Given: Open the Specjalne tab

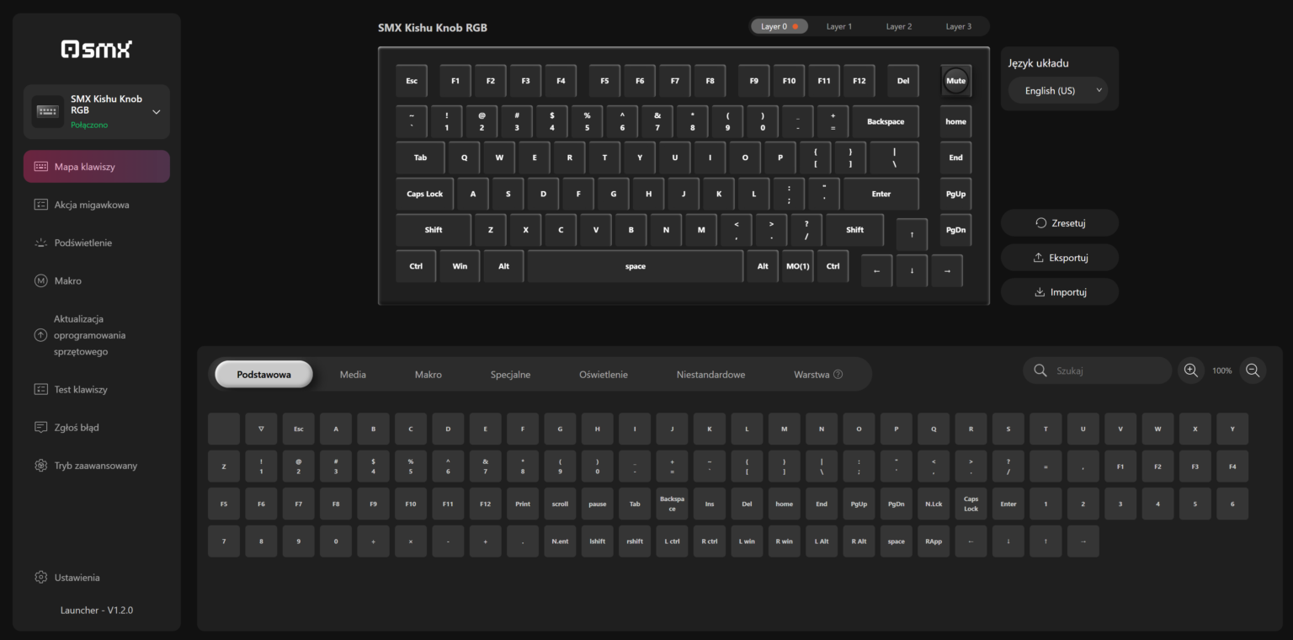Looking at the screenshot, I should (x=511, y=374).
